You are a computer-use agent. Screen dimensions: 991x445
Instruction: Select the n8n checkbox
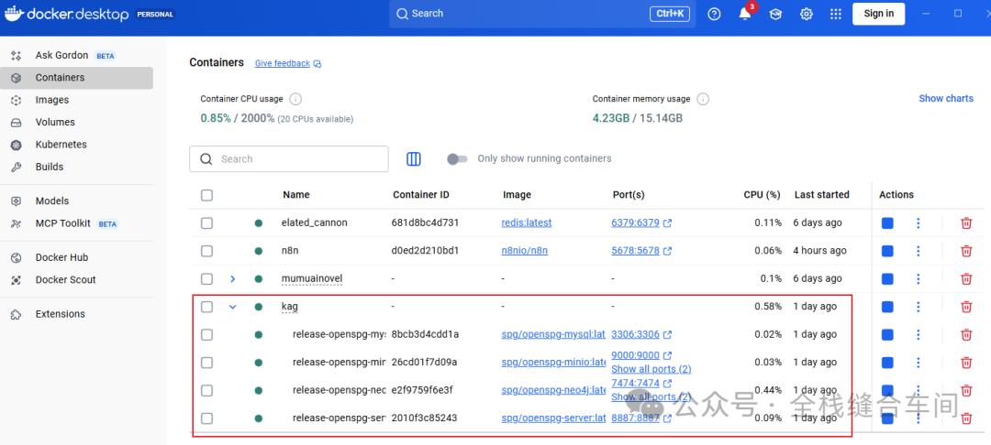point(206,251)
